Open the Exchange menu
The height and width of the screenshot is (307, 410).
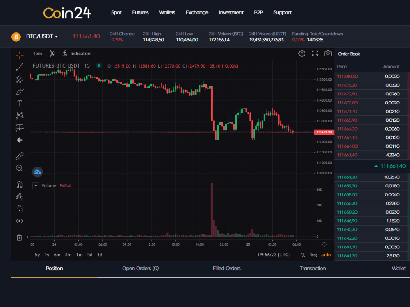(x=197, y=13)
